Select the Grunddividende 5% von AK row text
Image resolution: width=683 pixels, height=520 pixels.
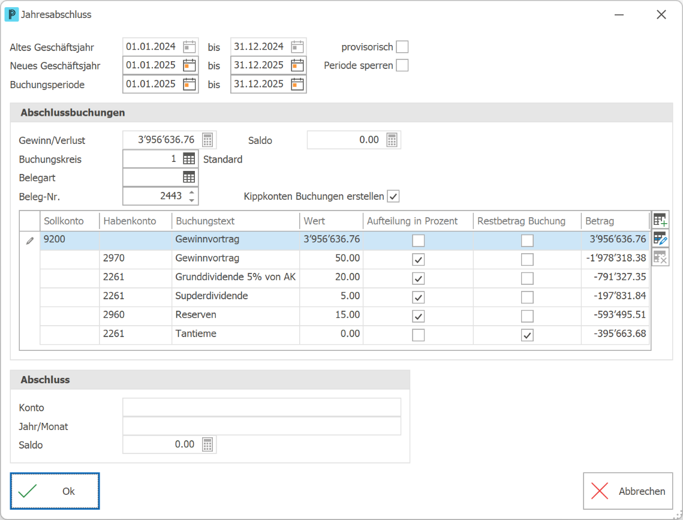(x=236, y=277)
